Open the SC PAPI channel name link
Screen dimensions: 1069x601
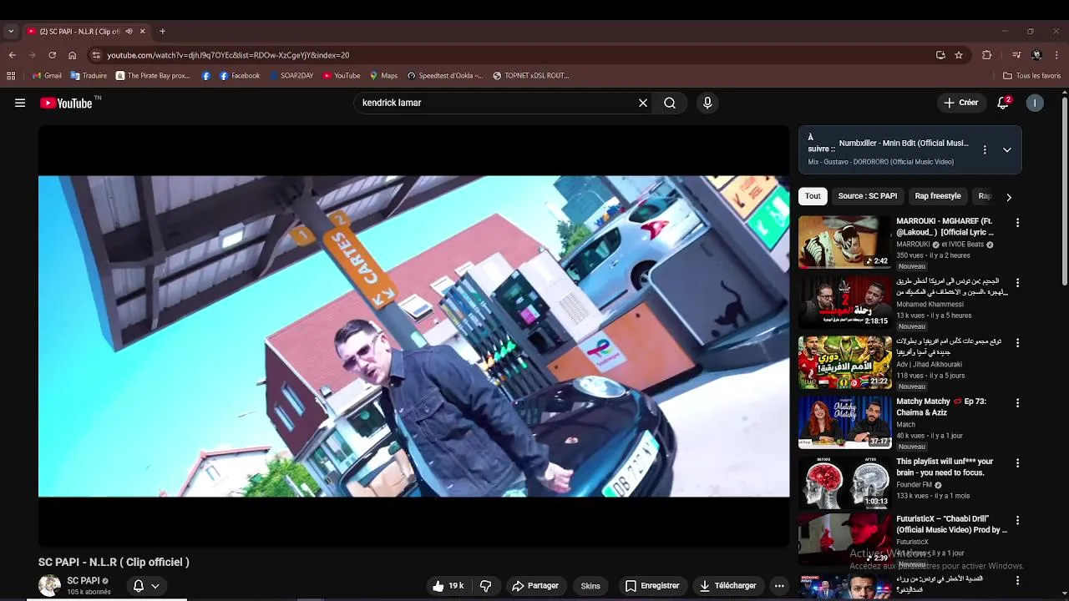click(83, 581)
